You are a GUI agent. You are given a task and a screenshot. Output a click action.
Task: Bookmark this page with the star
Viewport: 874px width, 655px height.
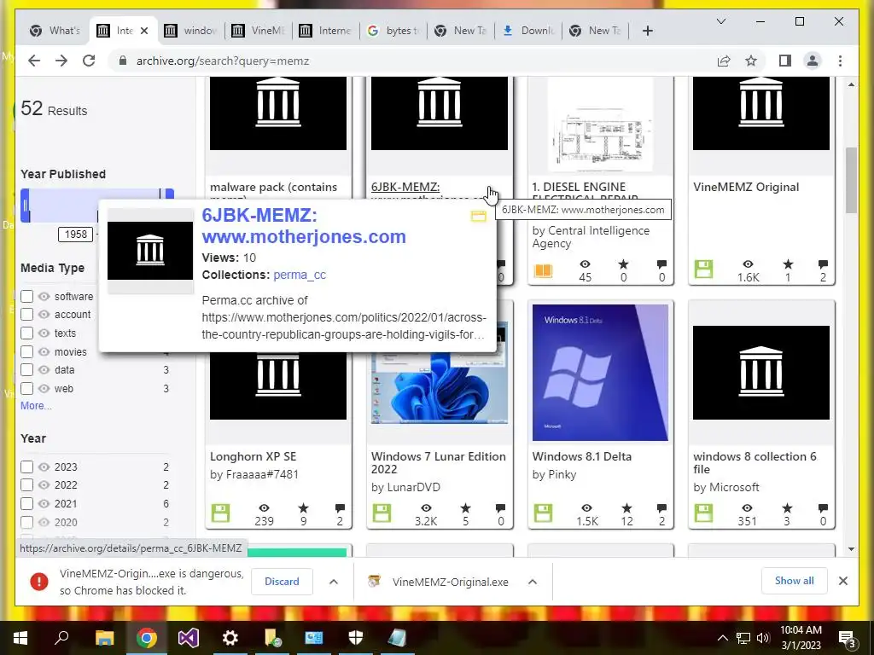click(751, 61)
